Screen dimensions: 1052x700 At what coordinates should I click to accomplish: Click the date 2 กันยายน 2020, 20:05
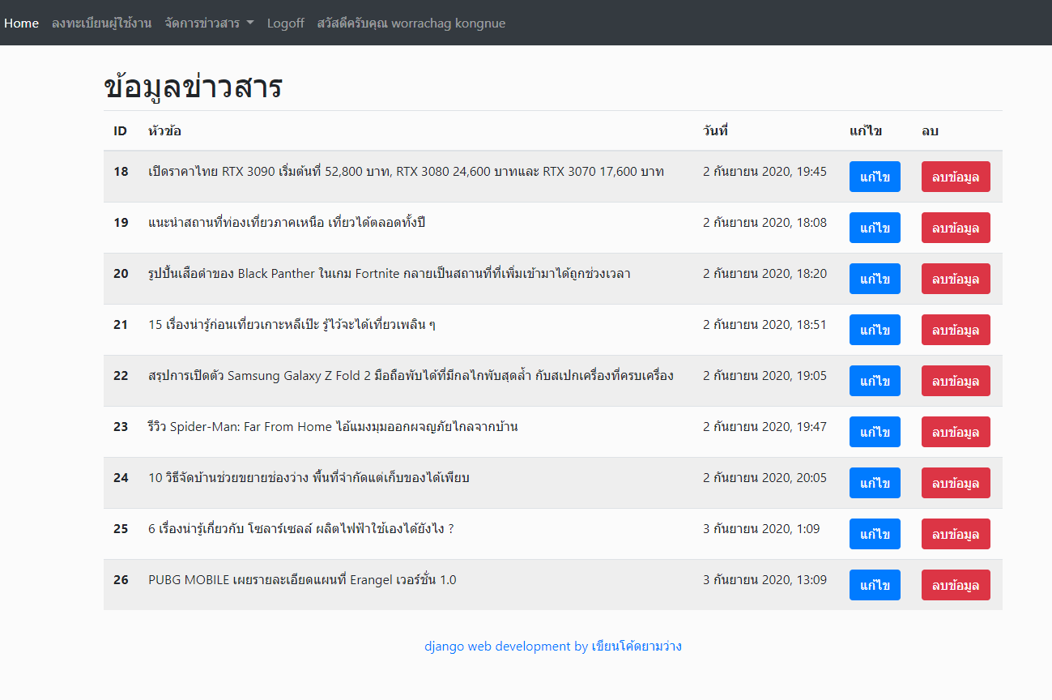[765, 478]
